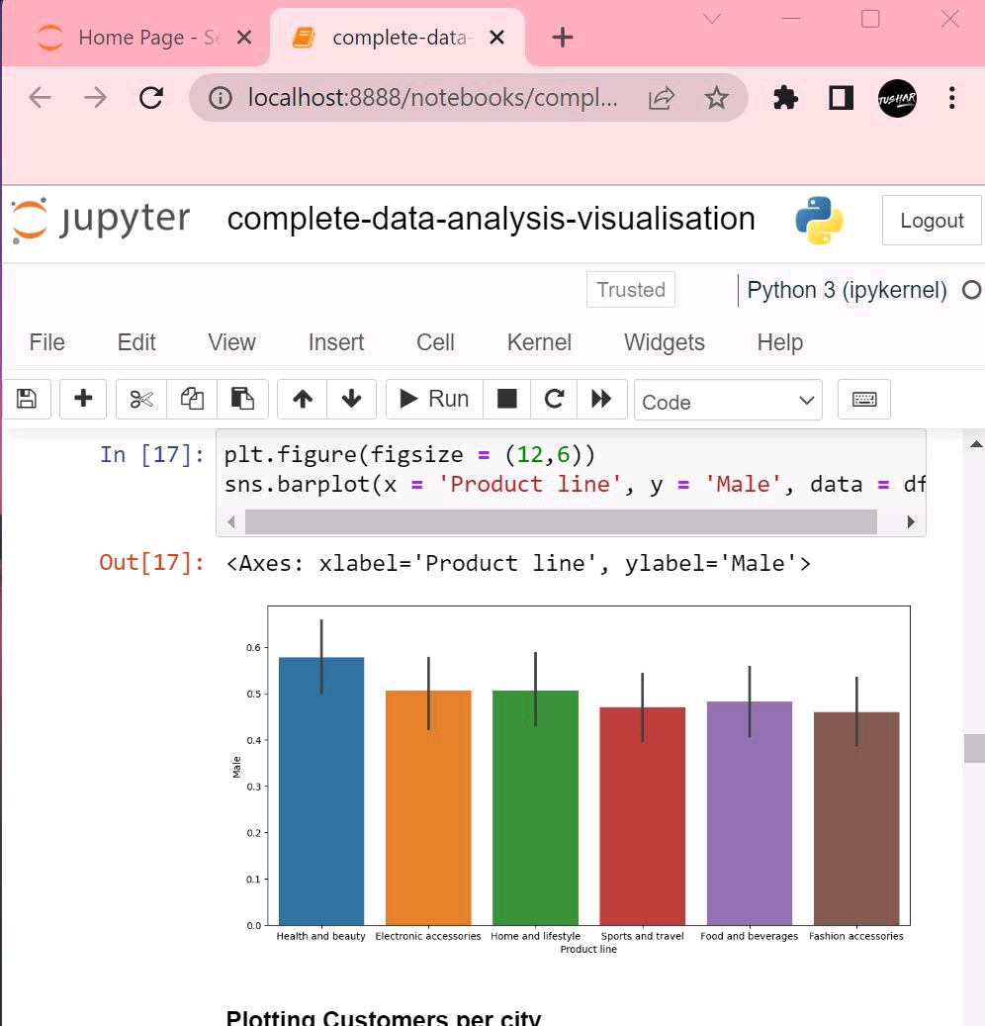Bookmark this page star icon

click(717, 98)
